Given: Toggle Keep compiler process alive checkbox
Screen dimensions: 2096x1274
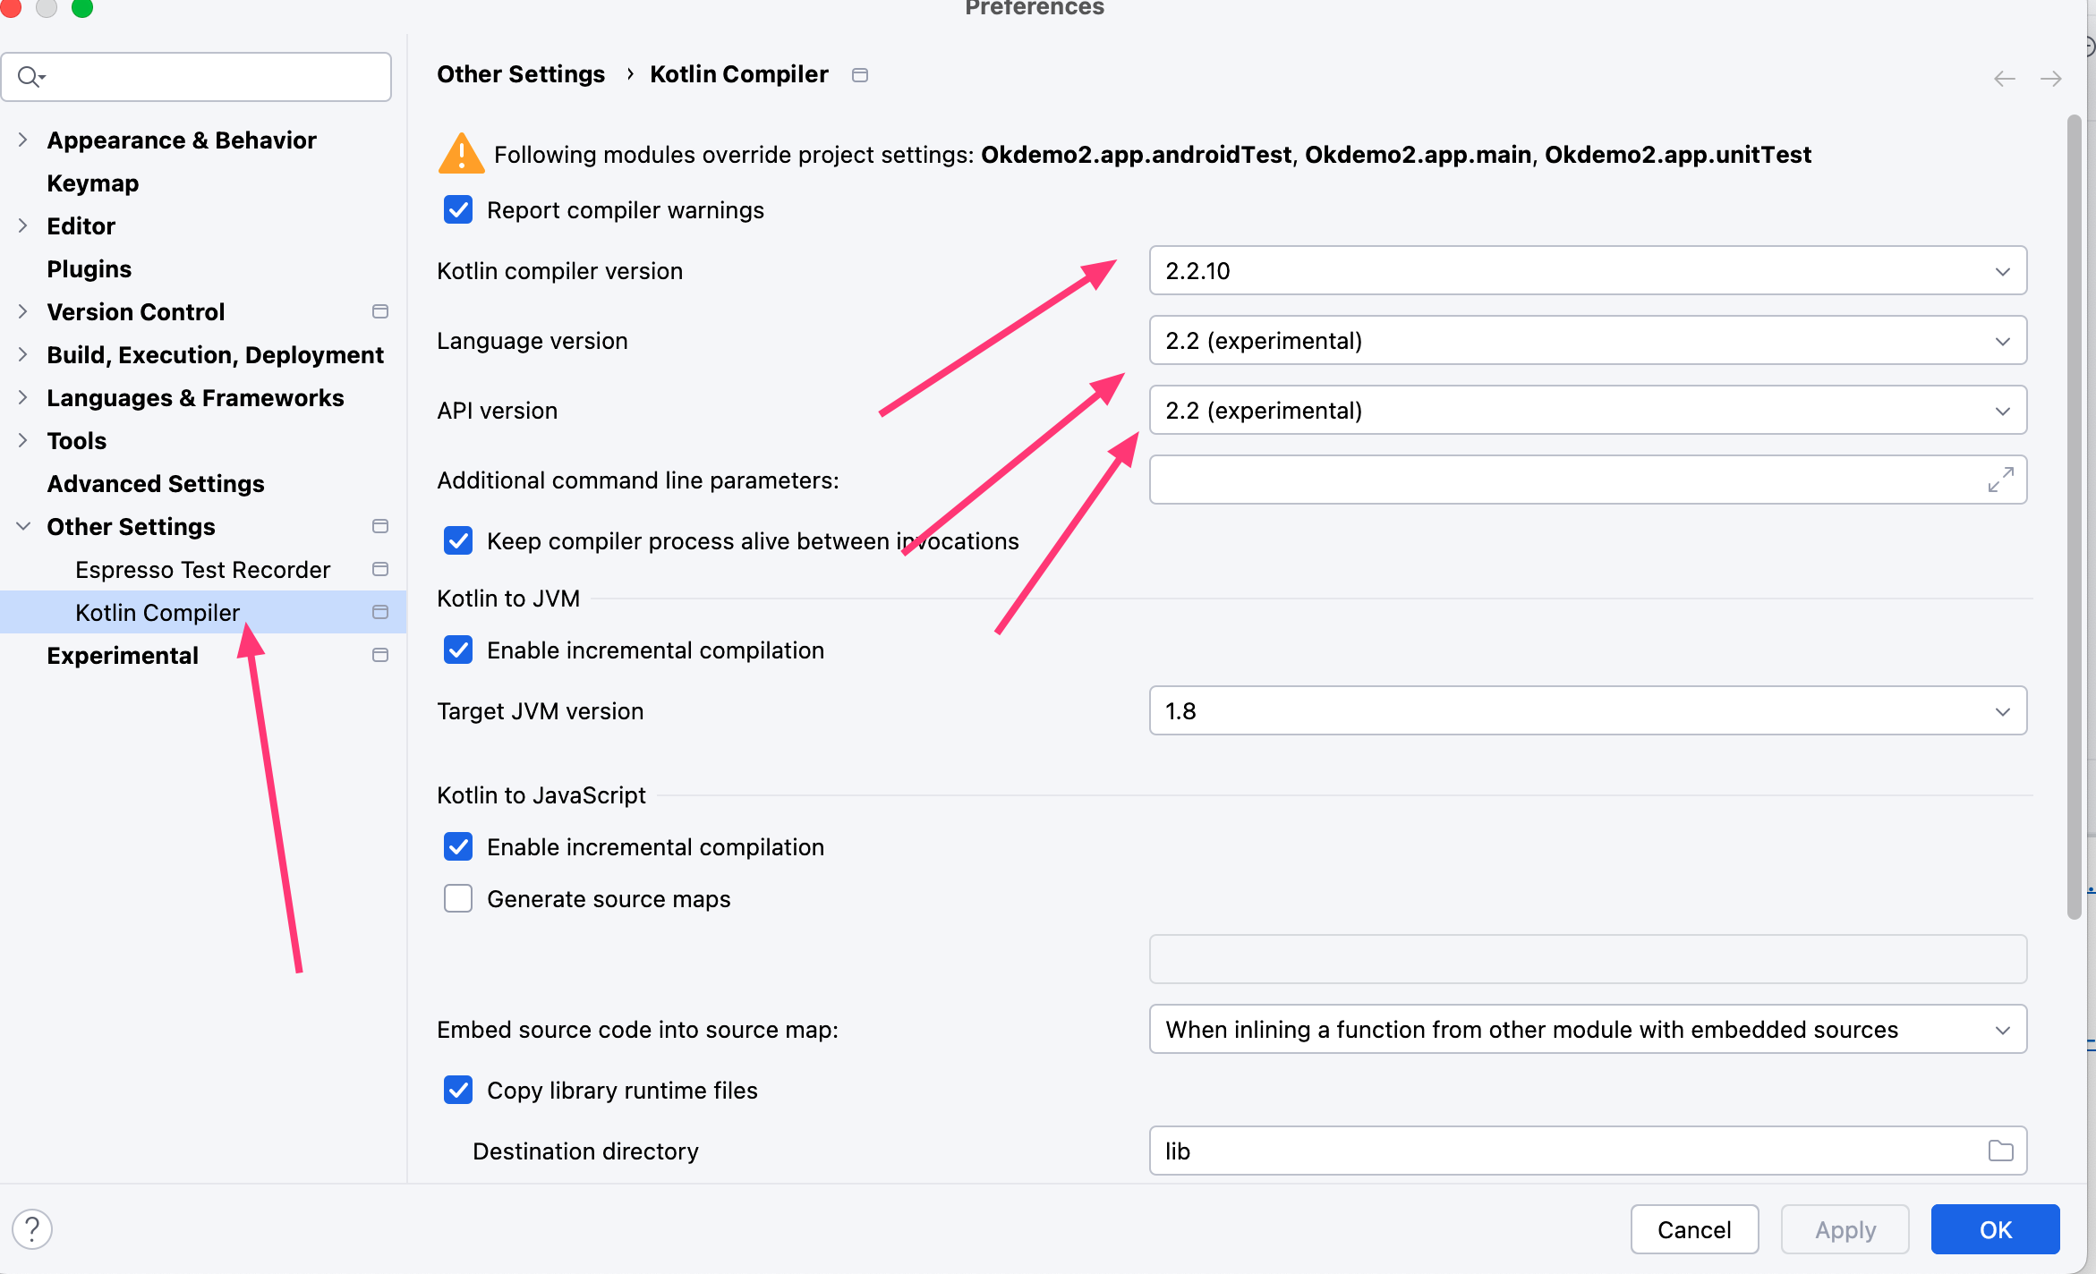Looking at the screenshot, I should 458,541.
